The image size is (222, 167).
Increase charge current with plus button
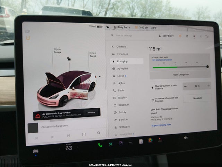[x=208, y=86]
